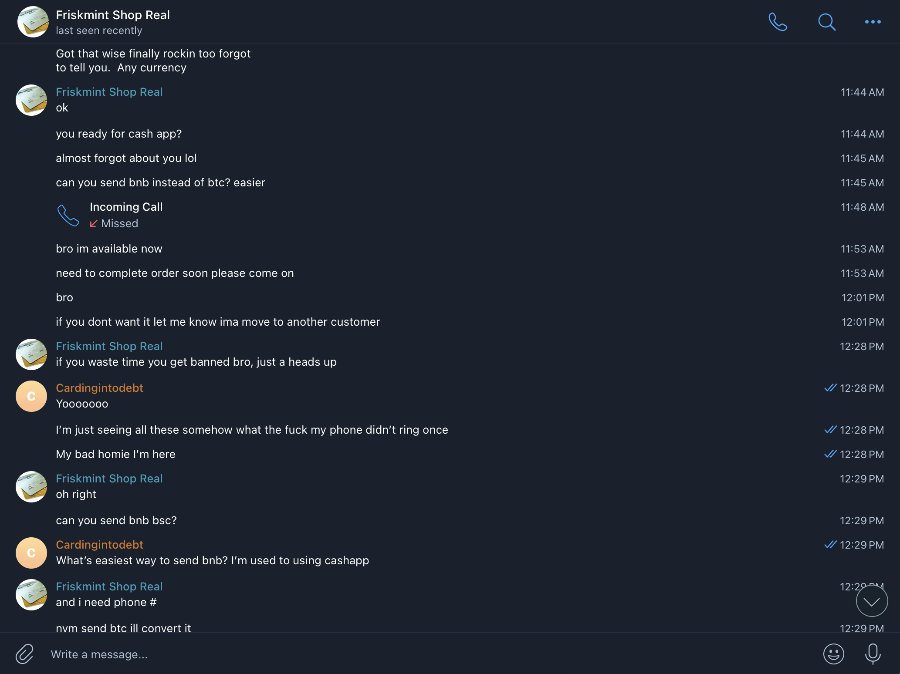Image resolution: width=900 pixels, height=674 pixels.
Task: Open the Incoming Call Missed entry
Action: [x=126, y=215]
